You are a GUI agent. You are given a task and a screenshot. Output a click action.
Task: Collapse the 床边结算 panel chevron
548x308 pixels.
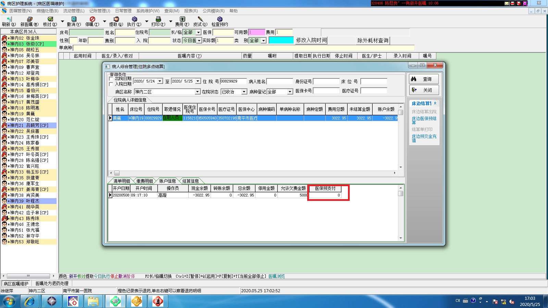coord(435,103)
